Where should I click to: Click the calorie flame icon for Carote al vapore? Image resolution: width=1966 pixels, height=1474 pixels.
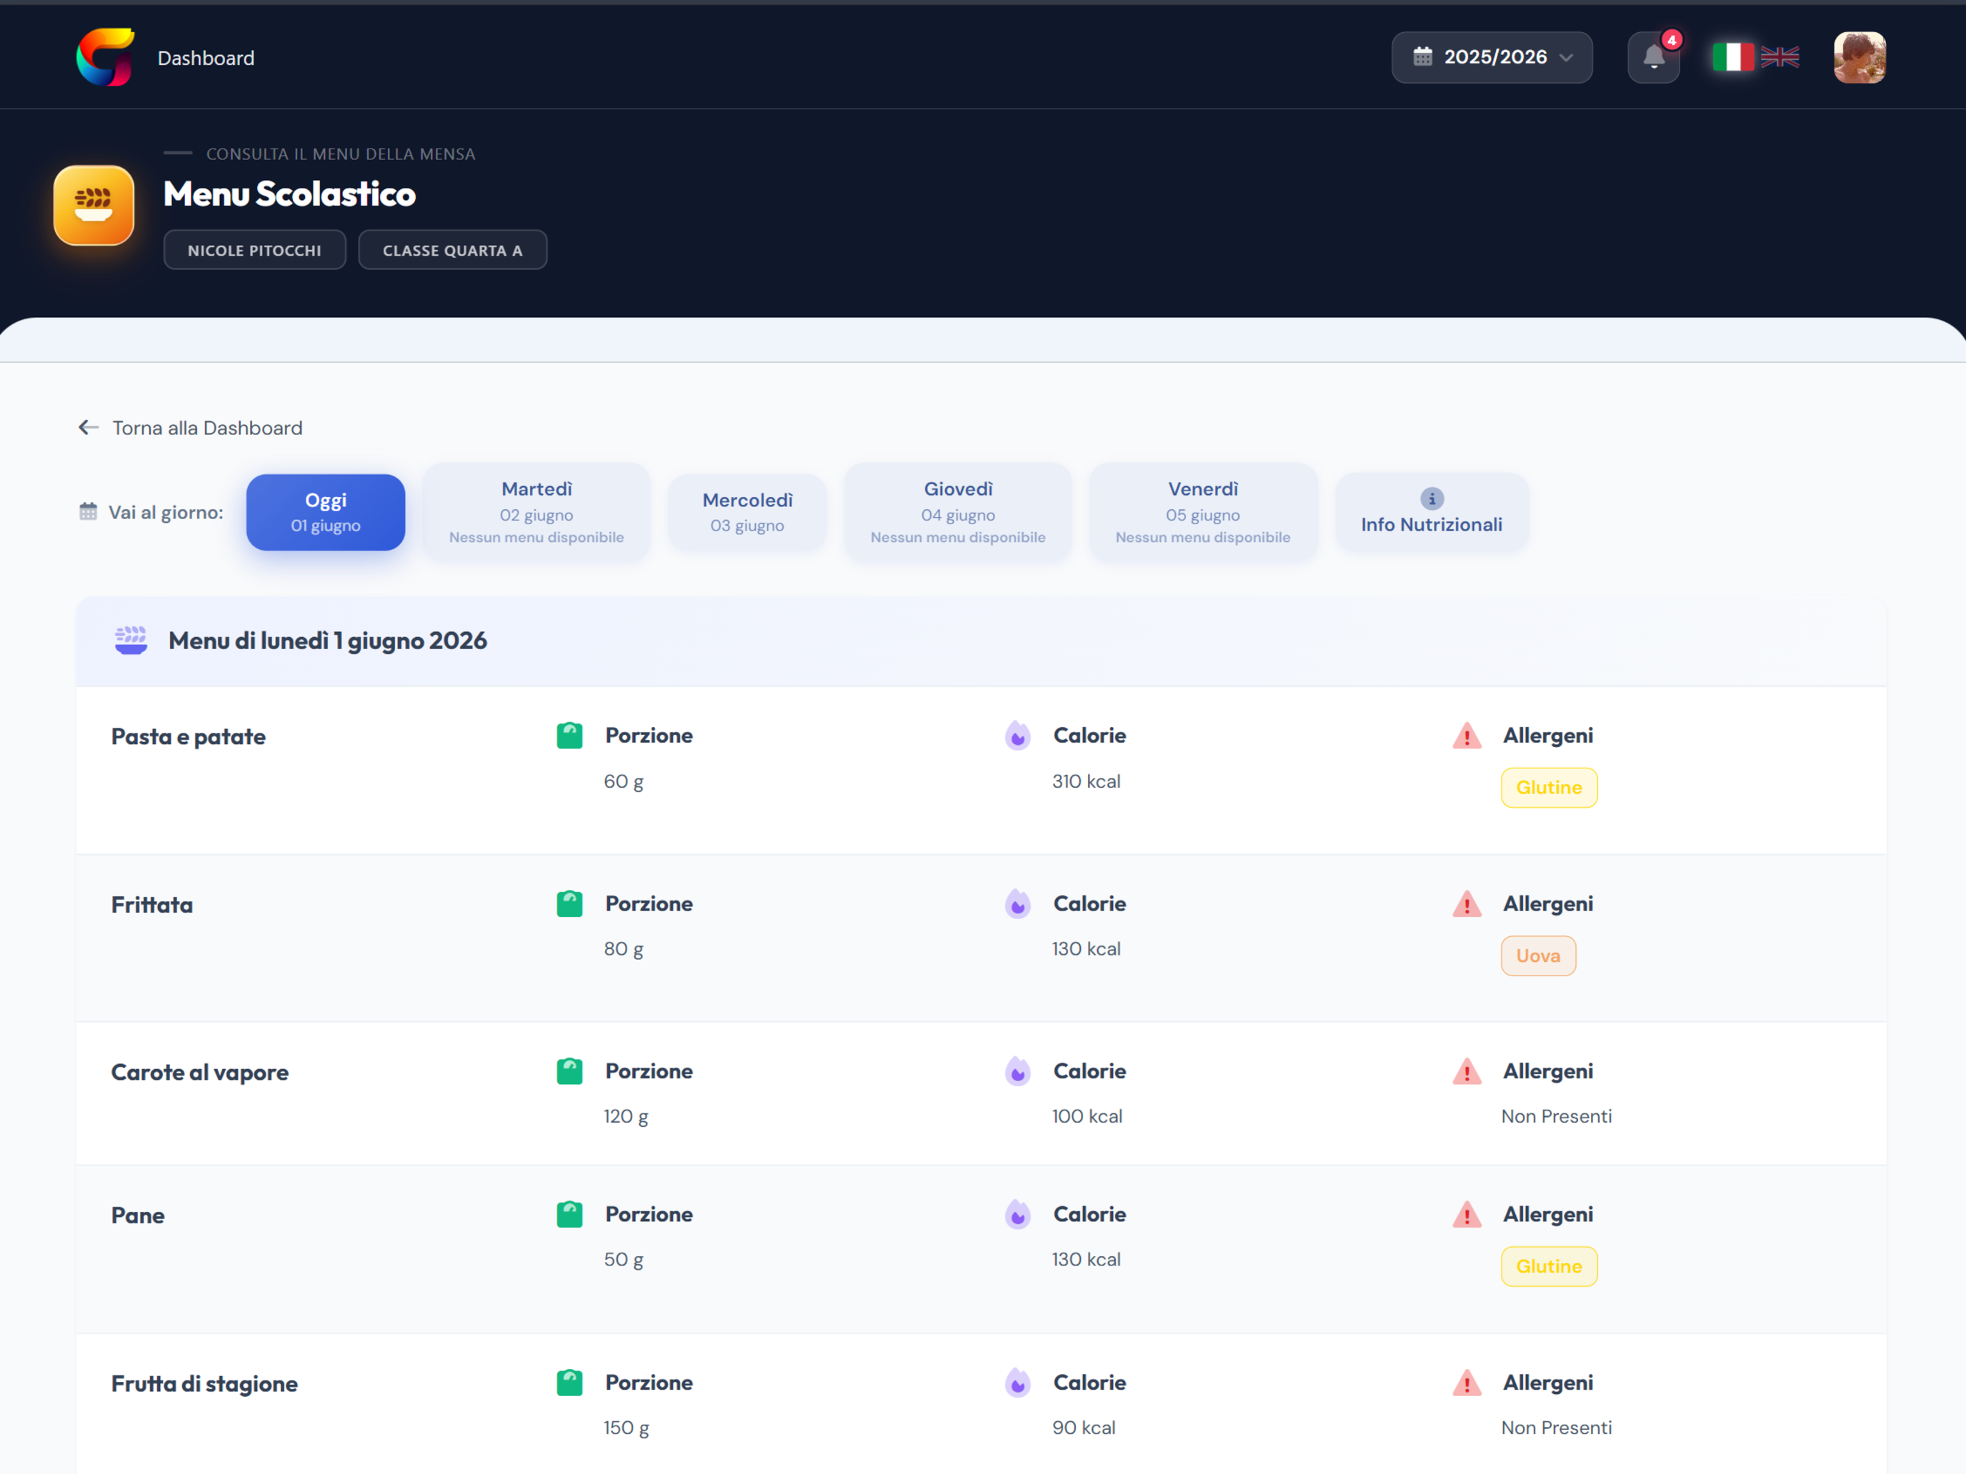(1018, 1071)
